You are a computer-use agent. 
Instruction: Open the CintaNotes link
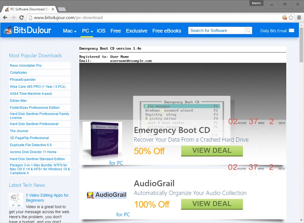click(18, 73)
